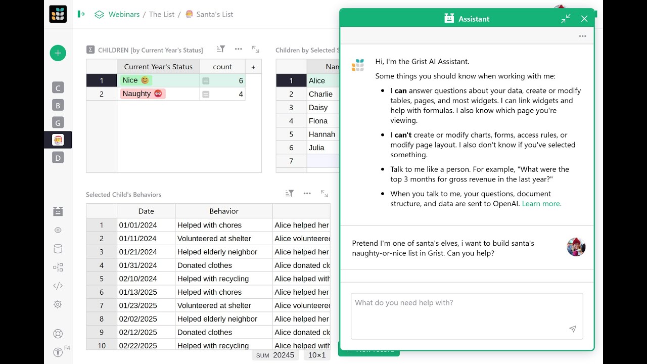The width and height of the screenshot is (647, 364).
Task: Follow the Learn more link
Action: [541, 204]
